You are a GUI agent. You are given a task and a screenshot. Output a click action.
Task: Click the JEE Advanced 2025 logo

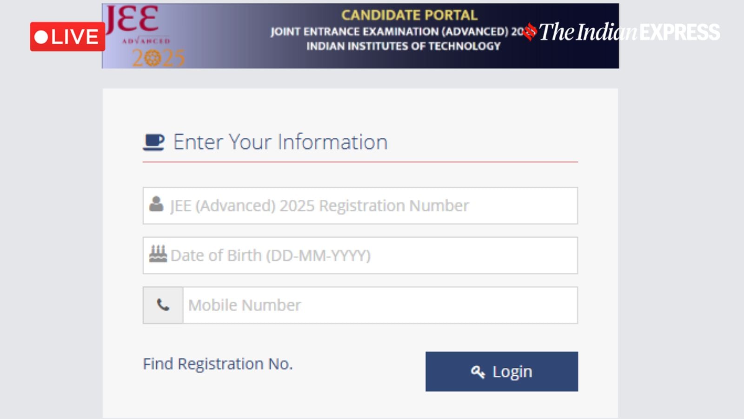pyautogui.click(x=144, y=36)
